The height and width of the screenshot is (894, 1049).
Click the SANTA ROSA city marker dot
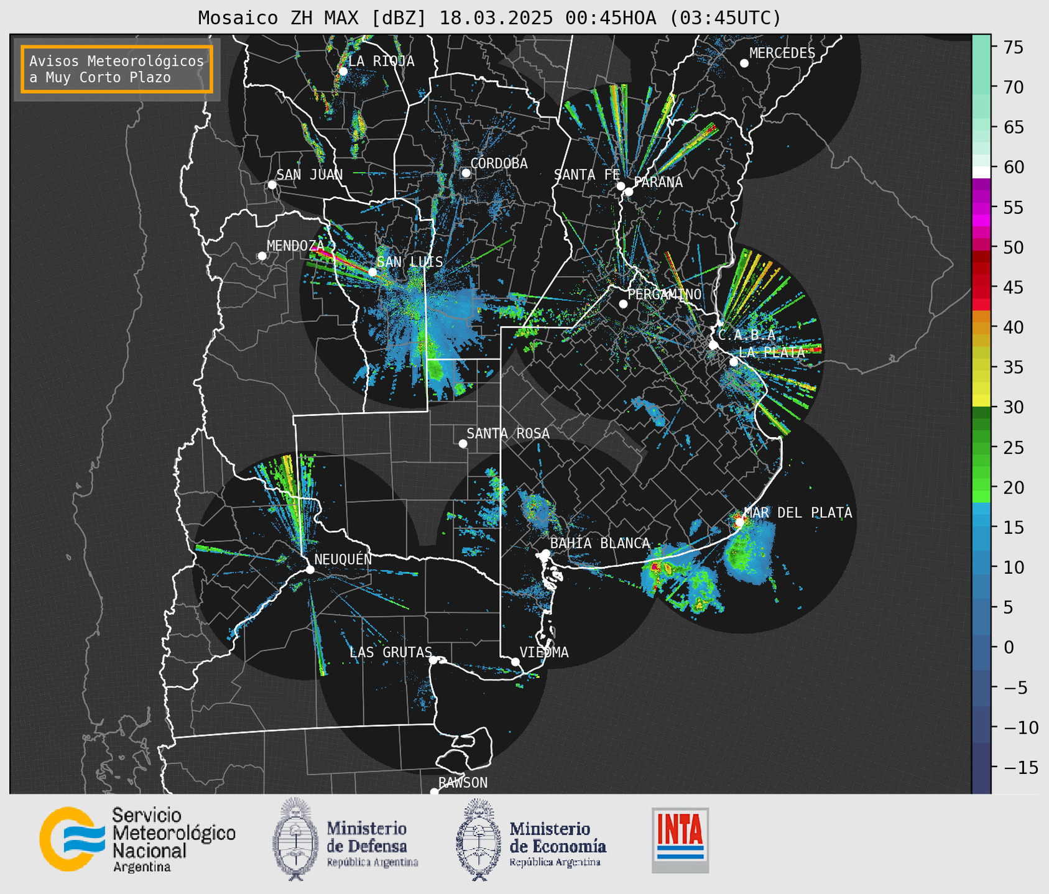tap(463, 444)
